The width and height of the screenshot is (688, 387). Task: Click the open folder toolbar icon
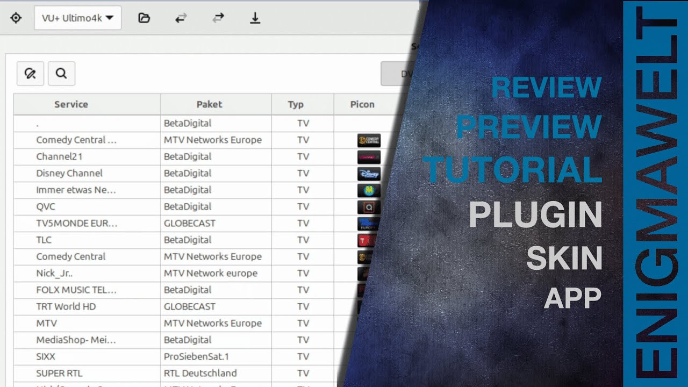tap(144, 18)
